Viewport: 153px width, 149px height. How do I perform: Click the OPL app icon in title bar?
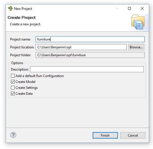10,8
